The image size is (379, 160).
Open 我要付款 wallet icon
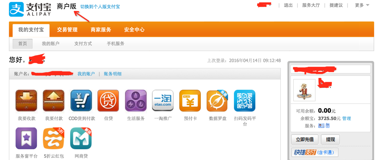(x=54, y=101)
